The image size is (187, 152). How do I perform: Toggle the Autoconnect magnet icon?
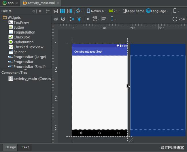tap(63, 19)
